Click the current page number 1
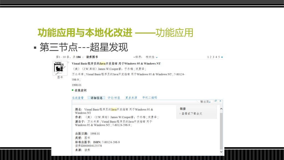The height and width of the screenshot is (160, 284). (208, 57)
